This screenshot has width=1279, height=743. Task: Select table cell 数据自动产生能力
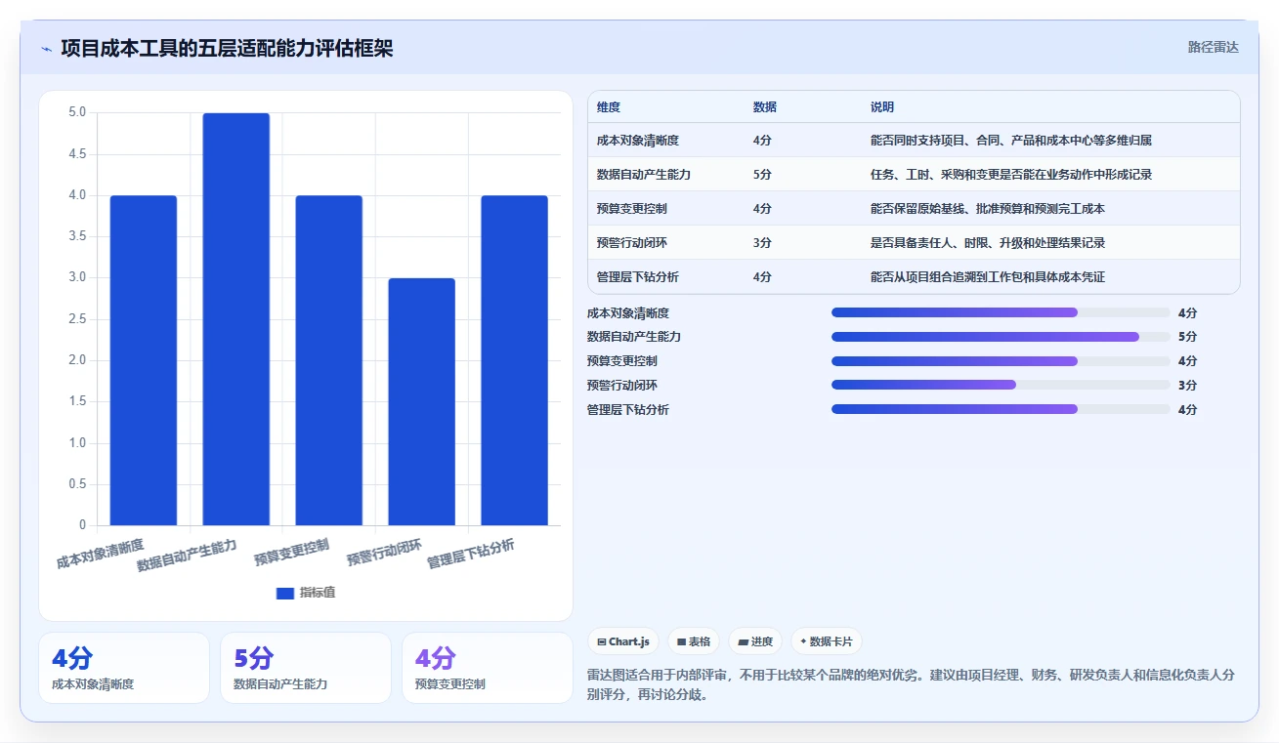coord(644,175)
